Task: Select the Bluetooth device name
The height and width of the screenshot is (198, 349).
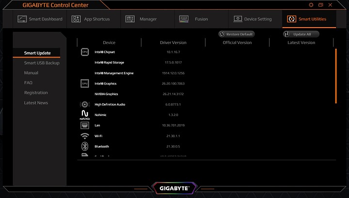Action: [102, 146]
